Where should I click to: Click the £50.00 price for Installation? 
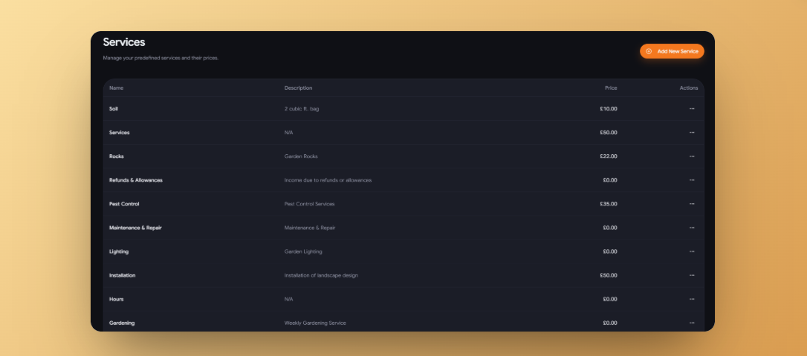coord(609,275)
